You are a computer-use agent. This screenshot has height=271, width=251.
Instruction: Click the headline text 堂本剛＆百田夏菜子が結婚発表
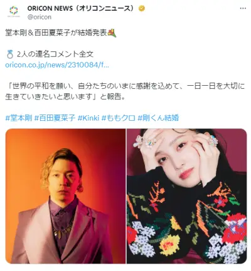point(56,33)
